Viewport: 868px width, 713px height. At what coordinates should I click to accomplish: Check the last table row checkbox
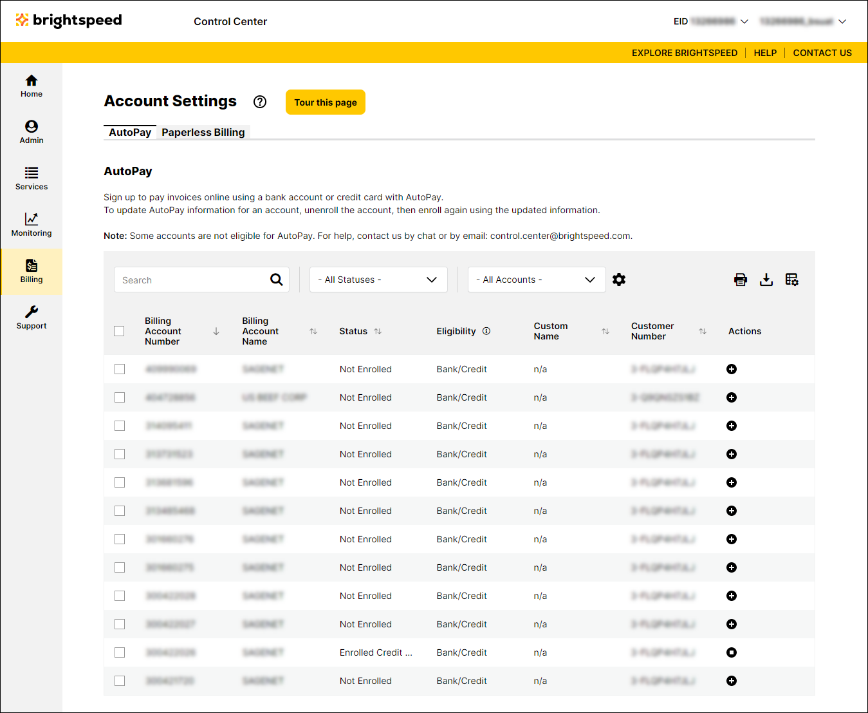pos(120,681)
